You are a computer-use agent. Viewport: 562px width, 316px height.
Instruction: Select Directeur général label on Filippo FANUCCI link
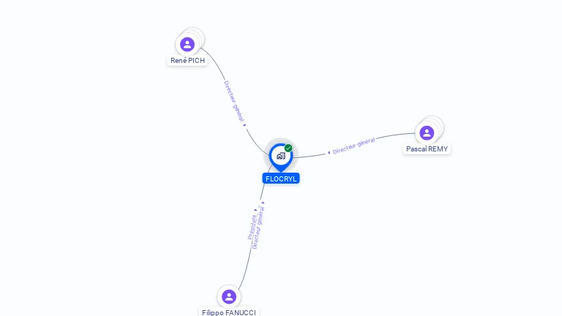point(258,227)
